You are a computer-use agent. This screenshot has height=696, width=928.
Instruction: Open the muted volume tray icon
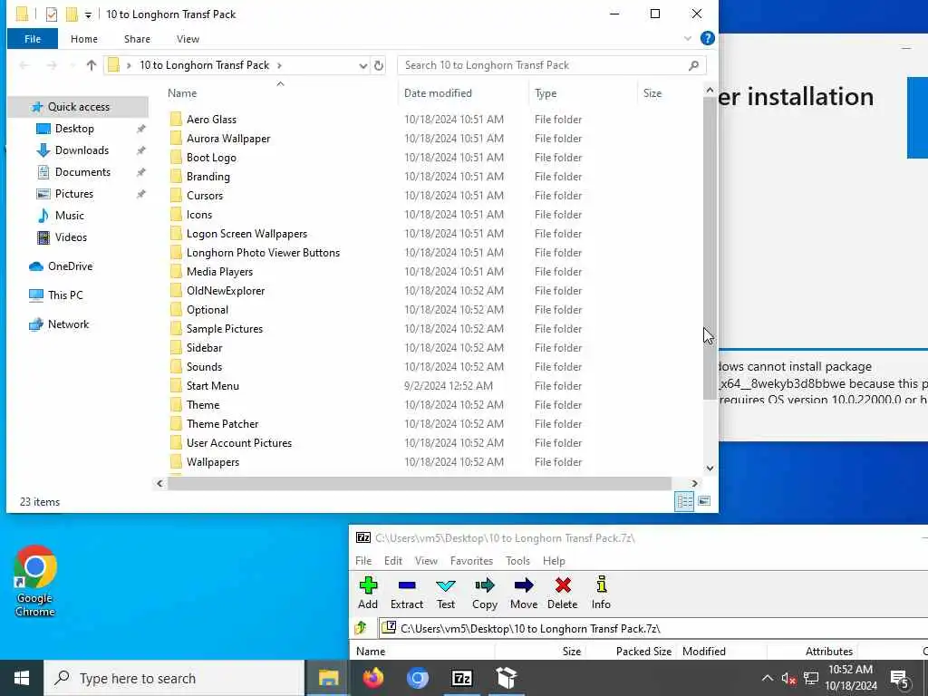788,678
